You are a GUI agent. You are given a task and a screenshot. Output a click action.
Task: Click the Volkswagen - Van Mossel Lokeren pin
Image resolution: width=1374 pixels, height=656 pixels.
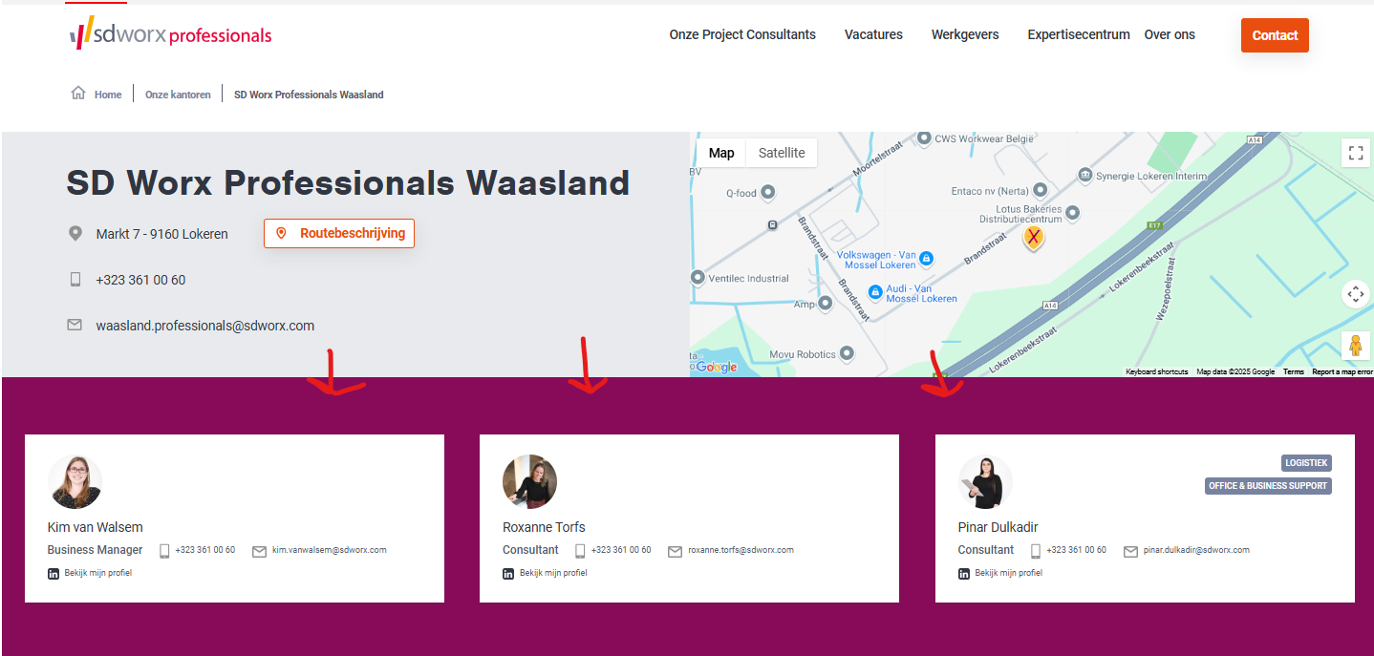(926, 259)
